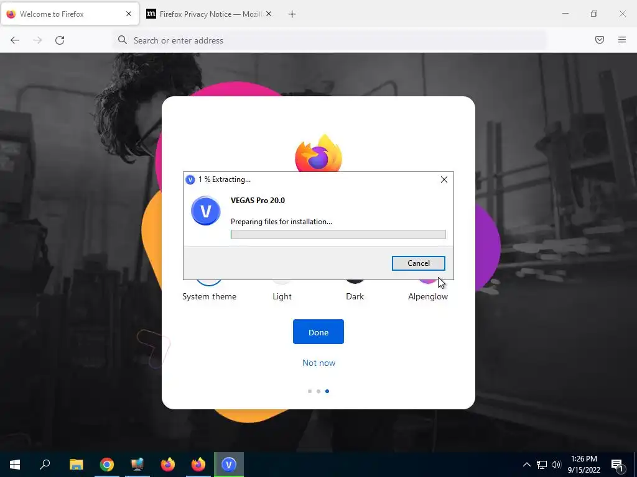Image resolution: width=637 pixels, height=477 pixels.
Task: Click the second step indicator dot
Action: pyautogui.click(x=318, y=391)
